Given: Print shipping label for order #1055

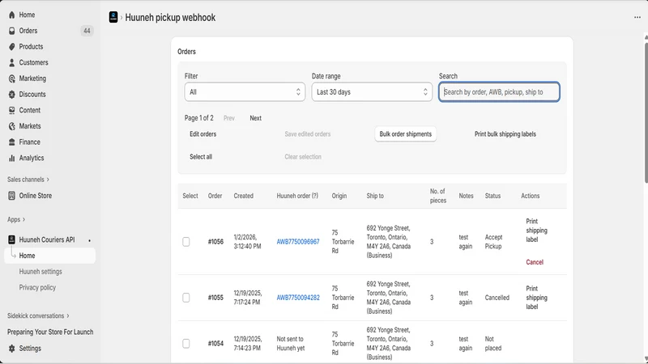Looking at the screenshot, I should click(x=536, y=298).
